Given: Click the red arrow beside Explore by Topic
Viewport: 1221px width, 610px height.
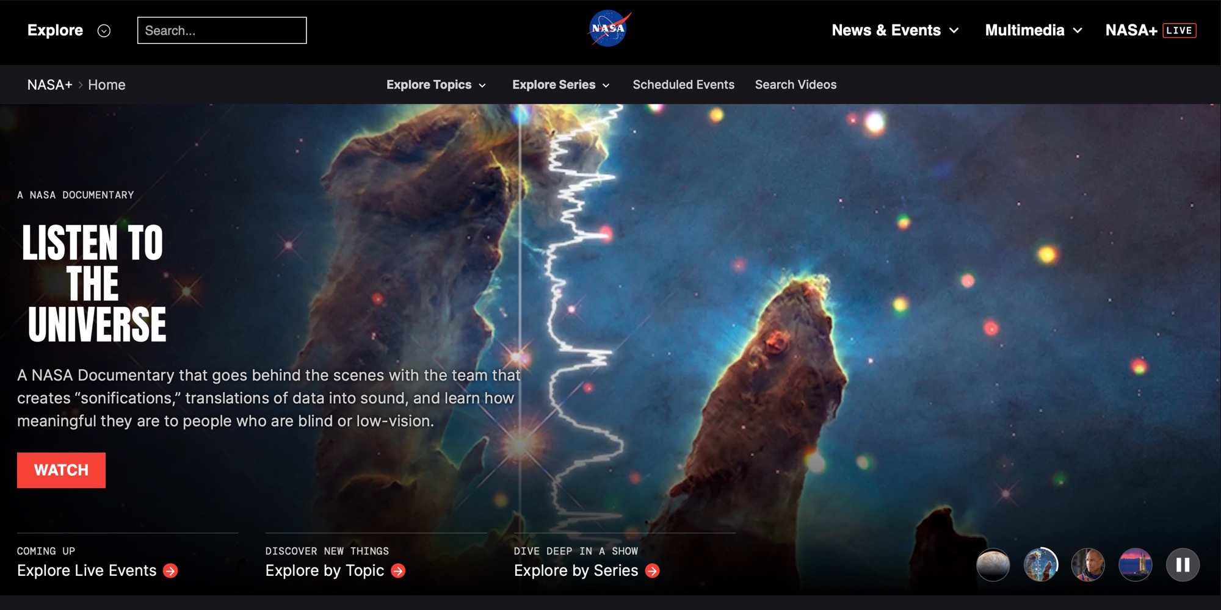Looking at the screenshot, I should pos(400,571).
